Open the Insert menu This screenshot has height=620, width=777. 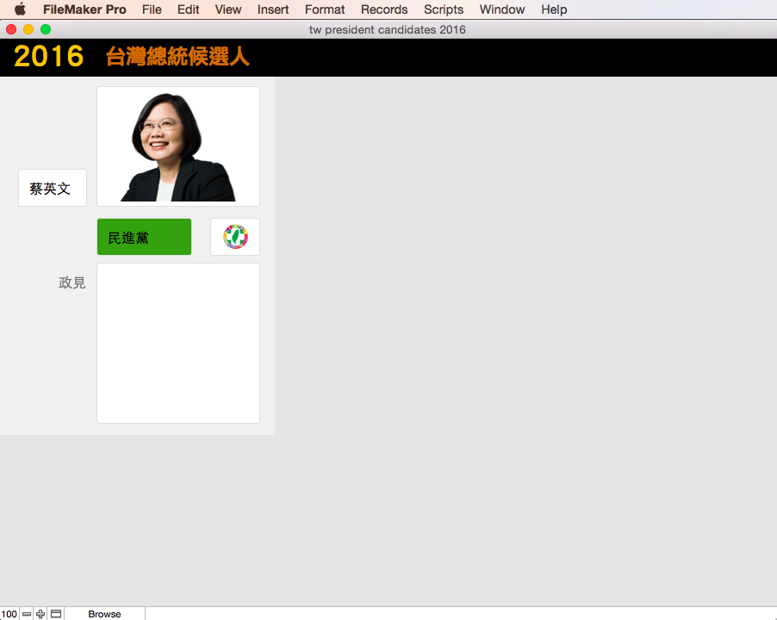pyautogui.click(x=273, y=9)
